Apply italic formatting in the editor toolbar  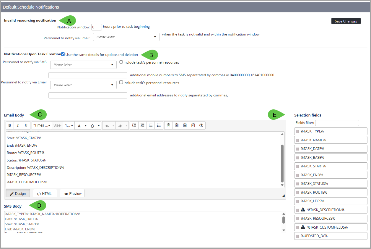[18, 125]
